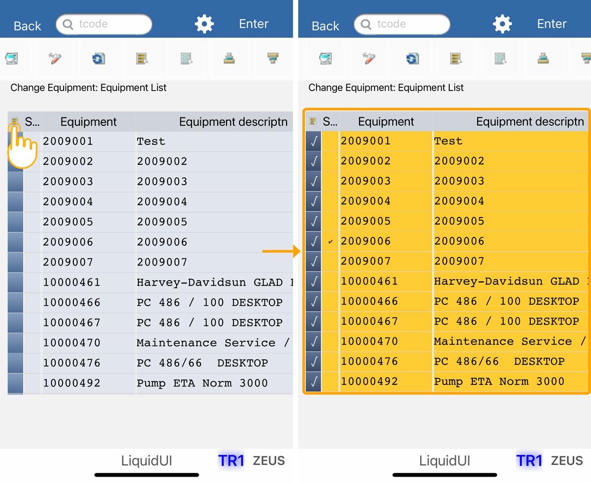
Task: Click the Deselect All icon in right toolbar
Action: 500,59
